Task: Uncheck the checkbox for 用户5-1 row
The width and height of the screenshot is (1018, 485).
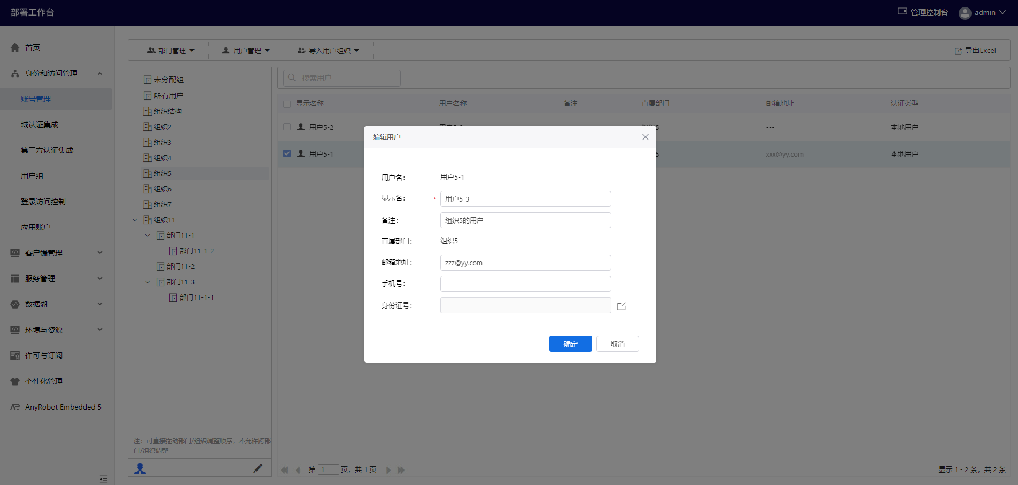Action: click(287, 153)
